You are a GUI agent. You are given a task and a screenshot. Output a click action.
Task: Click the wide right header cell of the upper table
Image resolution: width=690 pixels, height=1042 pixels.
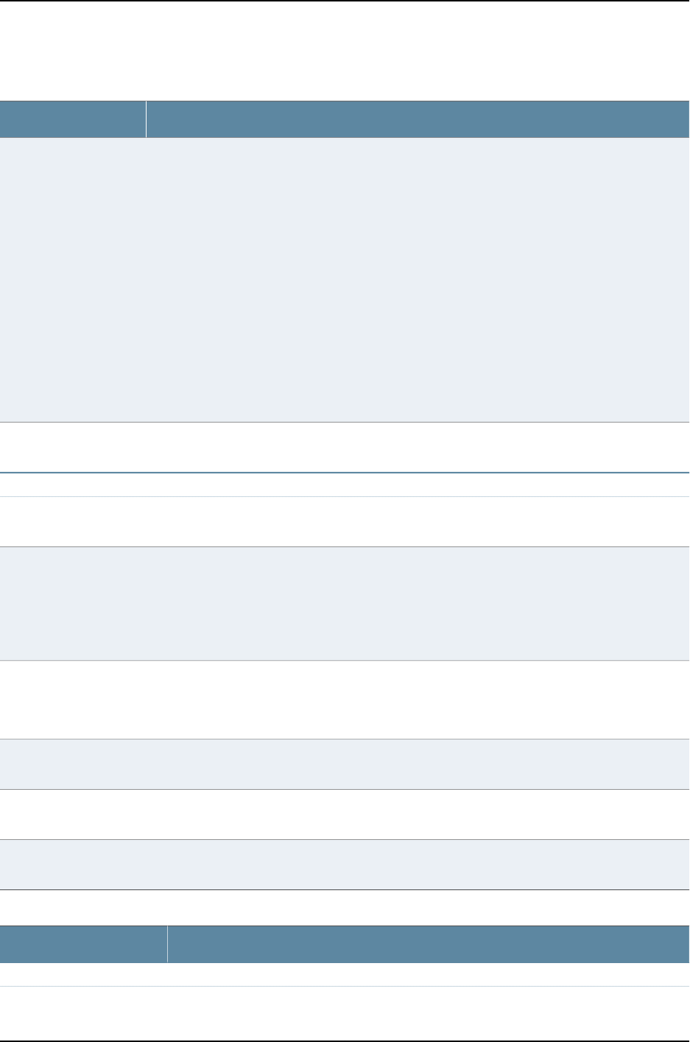point(418,119)
